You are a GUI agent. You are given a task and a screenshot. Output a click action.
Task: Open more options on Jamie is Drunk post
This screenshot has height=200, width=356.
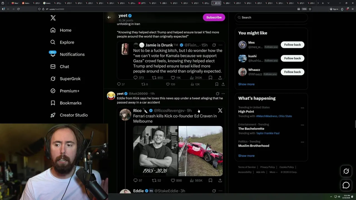point(220,45)
